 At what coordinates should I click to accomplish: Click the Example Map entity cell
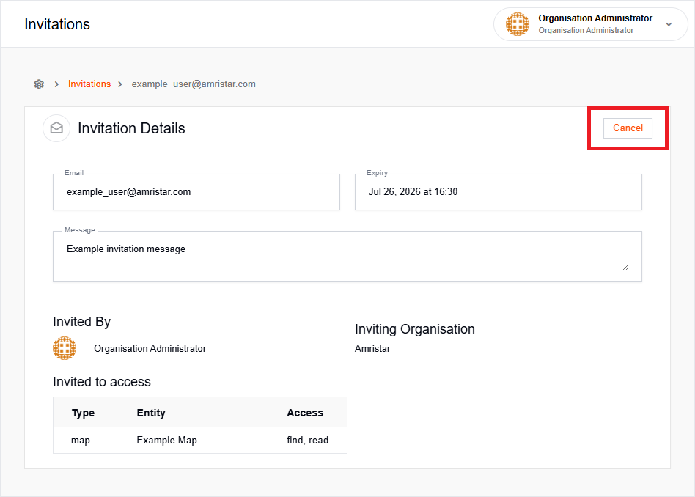[x=166, y=441]
